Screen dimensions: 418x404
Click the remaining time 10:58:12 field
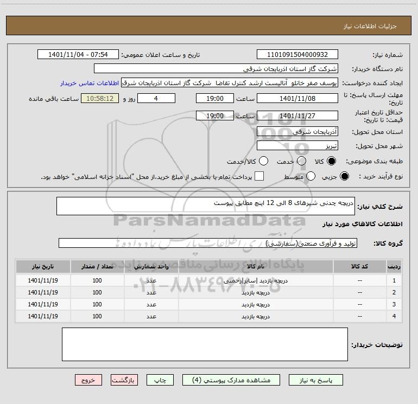point(100,99)
